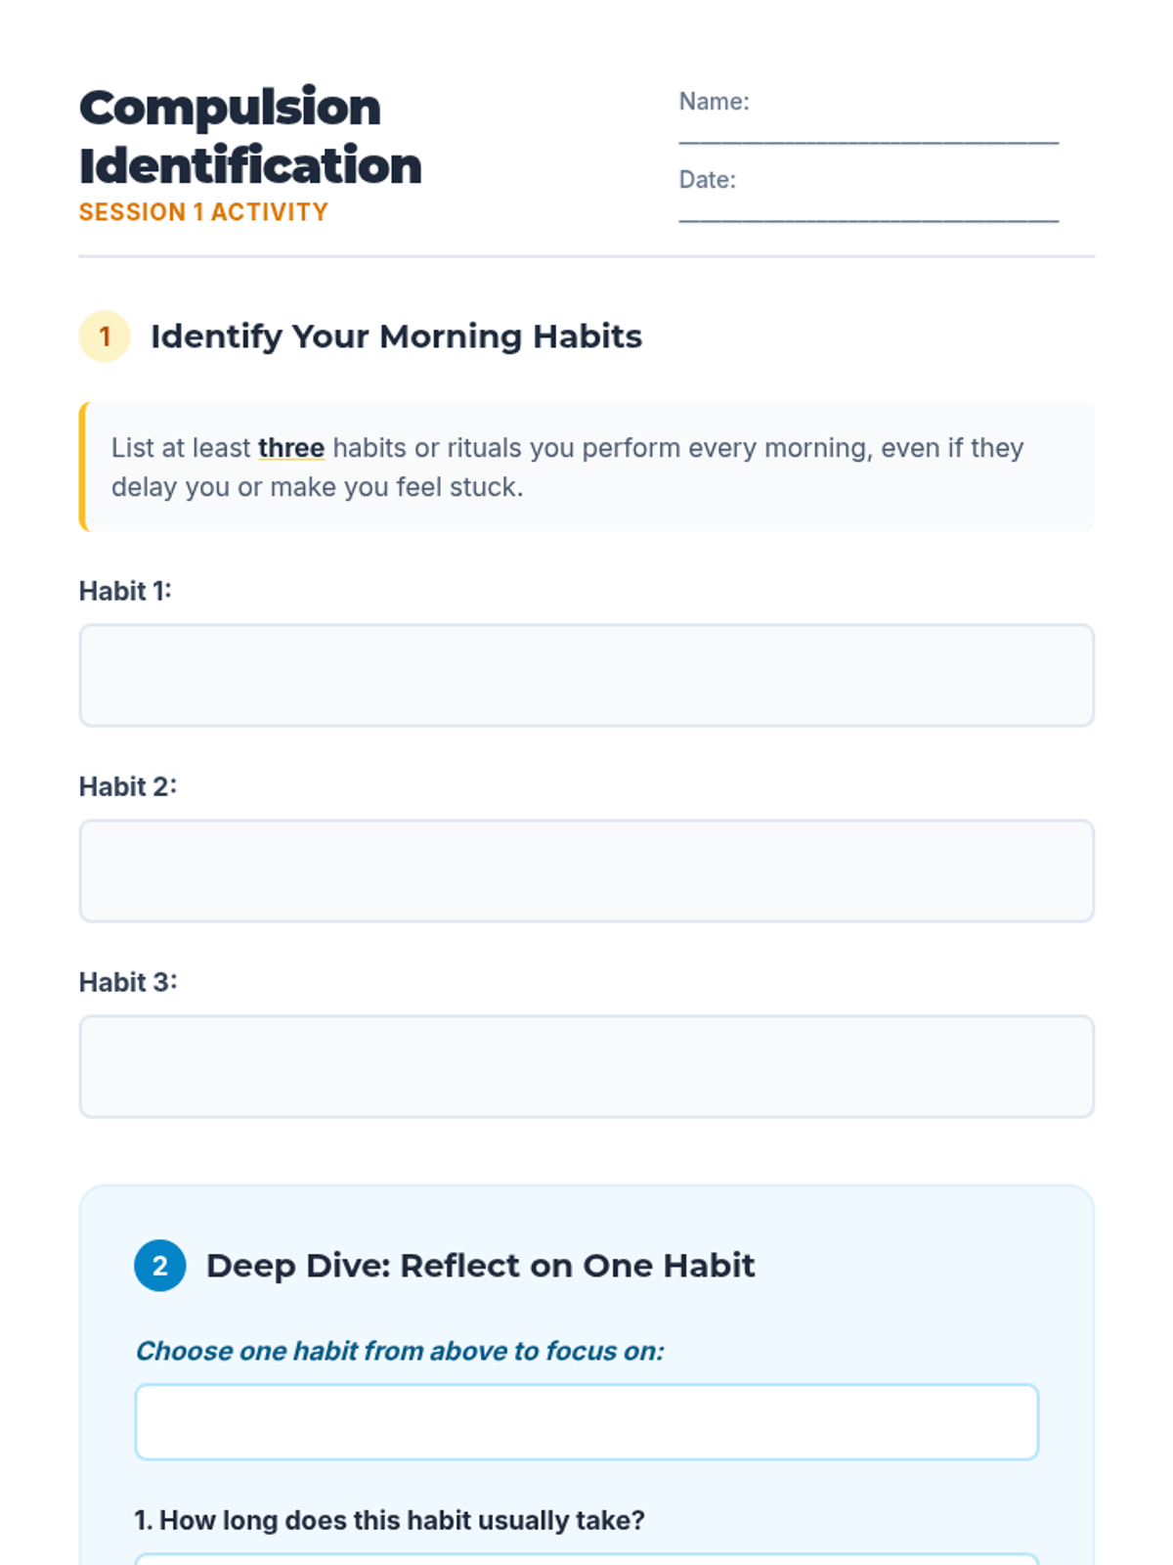Focus the Habit 3 text box
The height and width of the screenshot is (1565, 1173).
pos(586,1067)
